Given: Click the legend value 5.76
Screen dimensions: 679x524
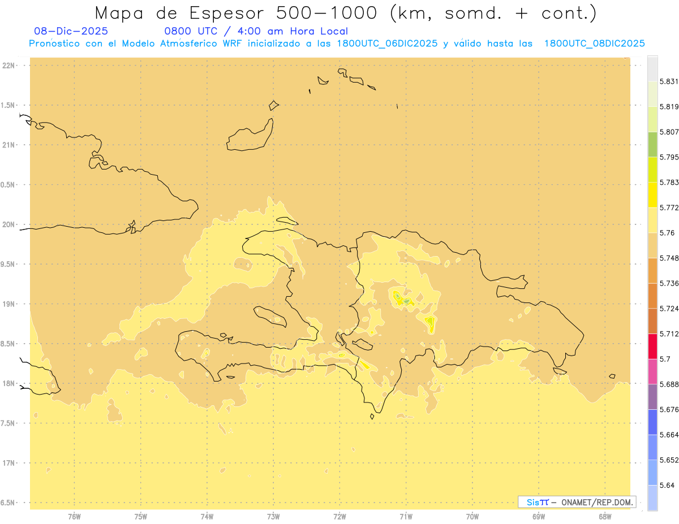Looking at the screenshot, I should tap(667, 233).
